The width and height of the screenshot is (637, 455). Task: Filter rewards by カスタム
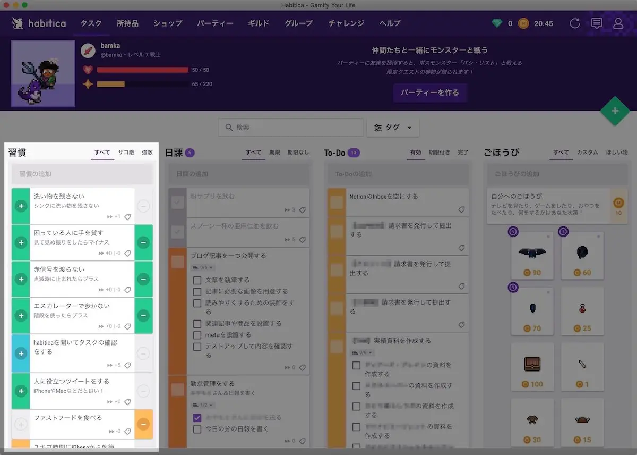point(588,153)
